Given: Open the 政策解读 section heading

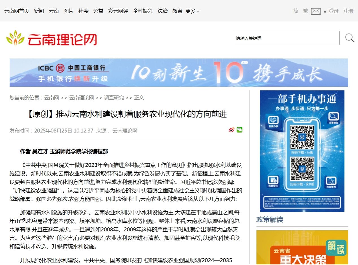Looking at the screenshot, I should coord(270,220).
